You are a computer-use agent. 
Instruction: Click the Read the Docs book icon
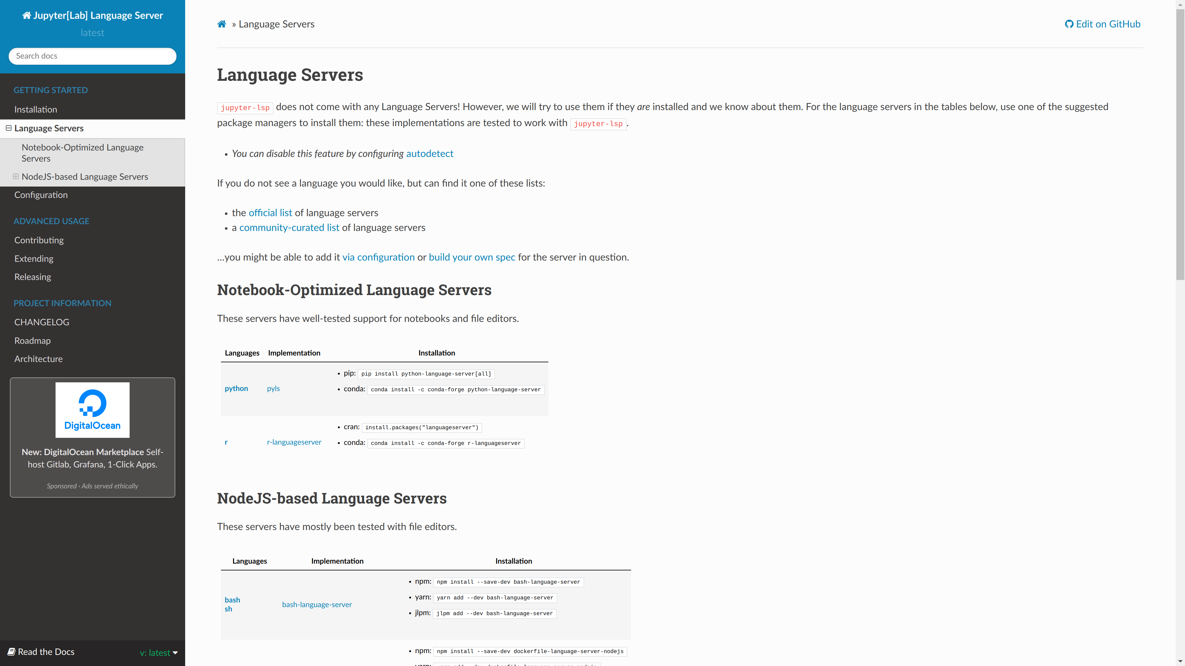(x=11, y=652)
